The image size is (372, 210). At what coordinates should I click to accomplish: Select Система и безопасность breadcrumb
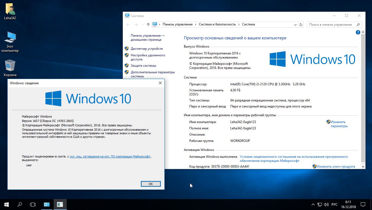tap(217, 24)
